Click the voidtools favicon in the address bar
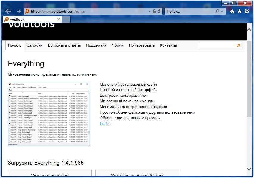This screenshot has width=254, height=178. click(x=27, y=11)
